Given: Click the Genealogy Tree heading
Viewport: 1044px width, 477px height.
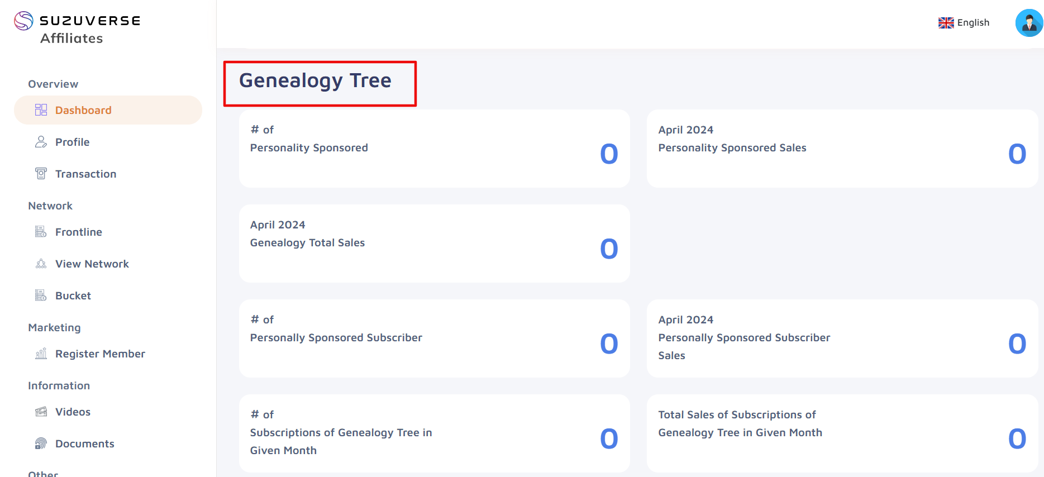Looking at the screenshot, I should 316,81.
